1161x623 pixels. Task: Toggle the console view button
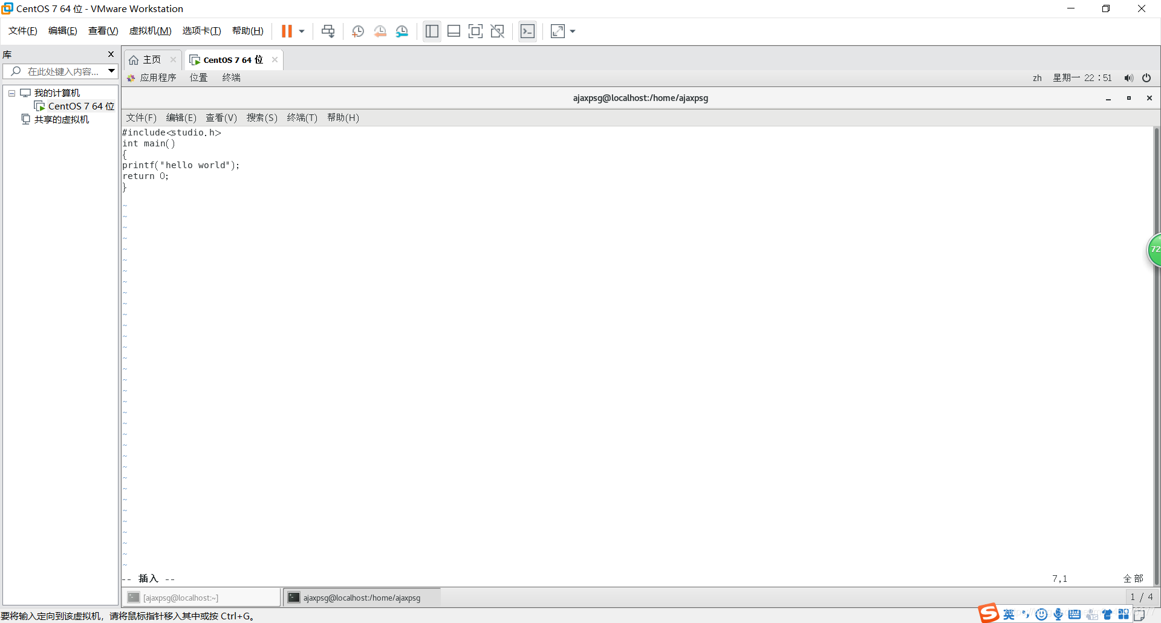tap(527, 31)
